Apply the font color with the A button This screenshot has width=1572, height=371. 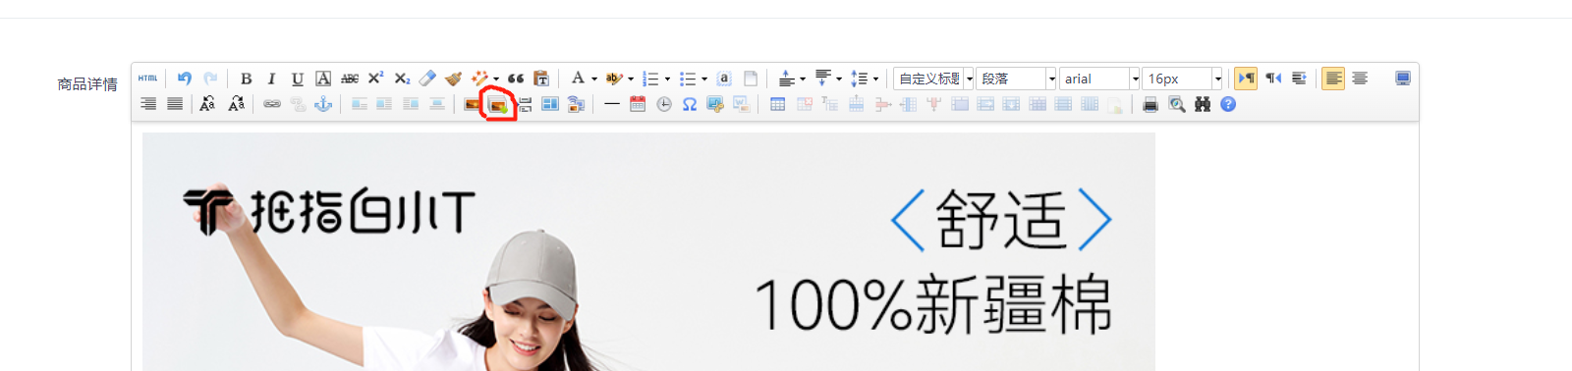point(578,79)
